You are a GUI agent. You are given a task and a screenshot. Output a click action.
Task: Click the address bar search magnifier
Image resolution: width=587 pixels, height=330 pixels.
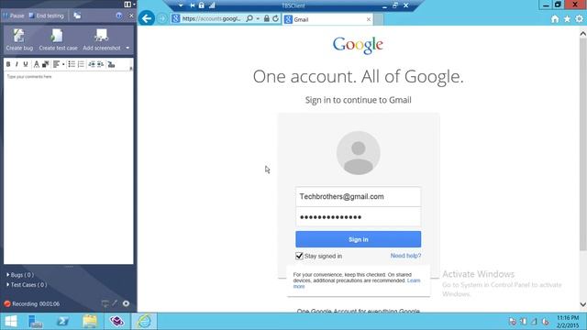249,18
